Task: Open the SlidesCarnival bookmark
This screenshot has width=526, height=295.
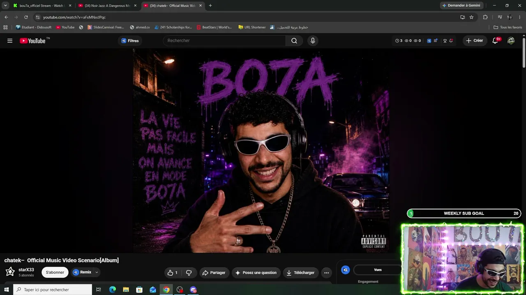Action: tap(106, 27)
